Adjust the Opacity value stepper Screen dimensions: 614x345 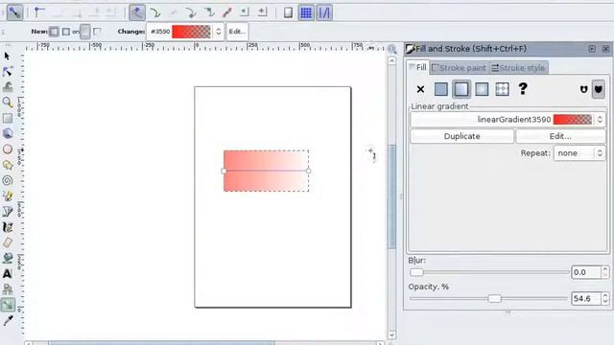[605, 298]
